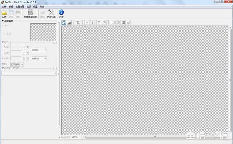Open the 文件 menu
Viewport: 233px width, 144px height.
(x=4, y=7)
